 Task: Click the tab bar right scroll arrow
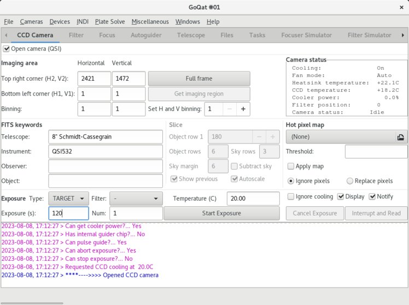pyautogui.click(x=403, y=35)
